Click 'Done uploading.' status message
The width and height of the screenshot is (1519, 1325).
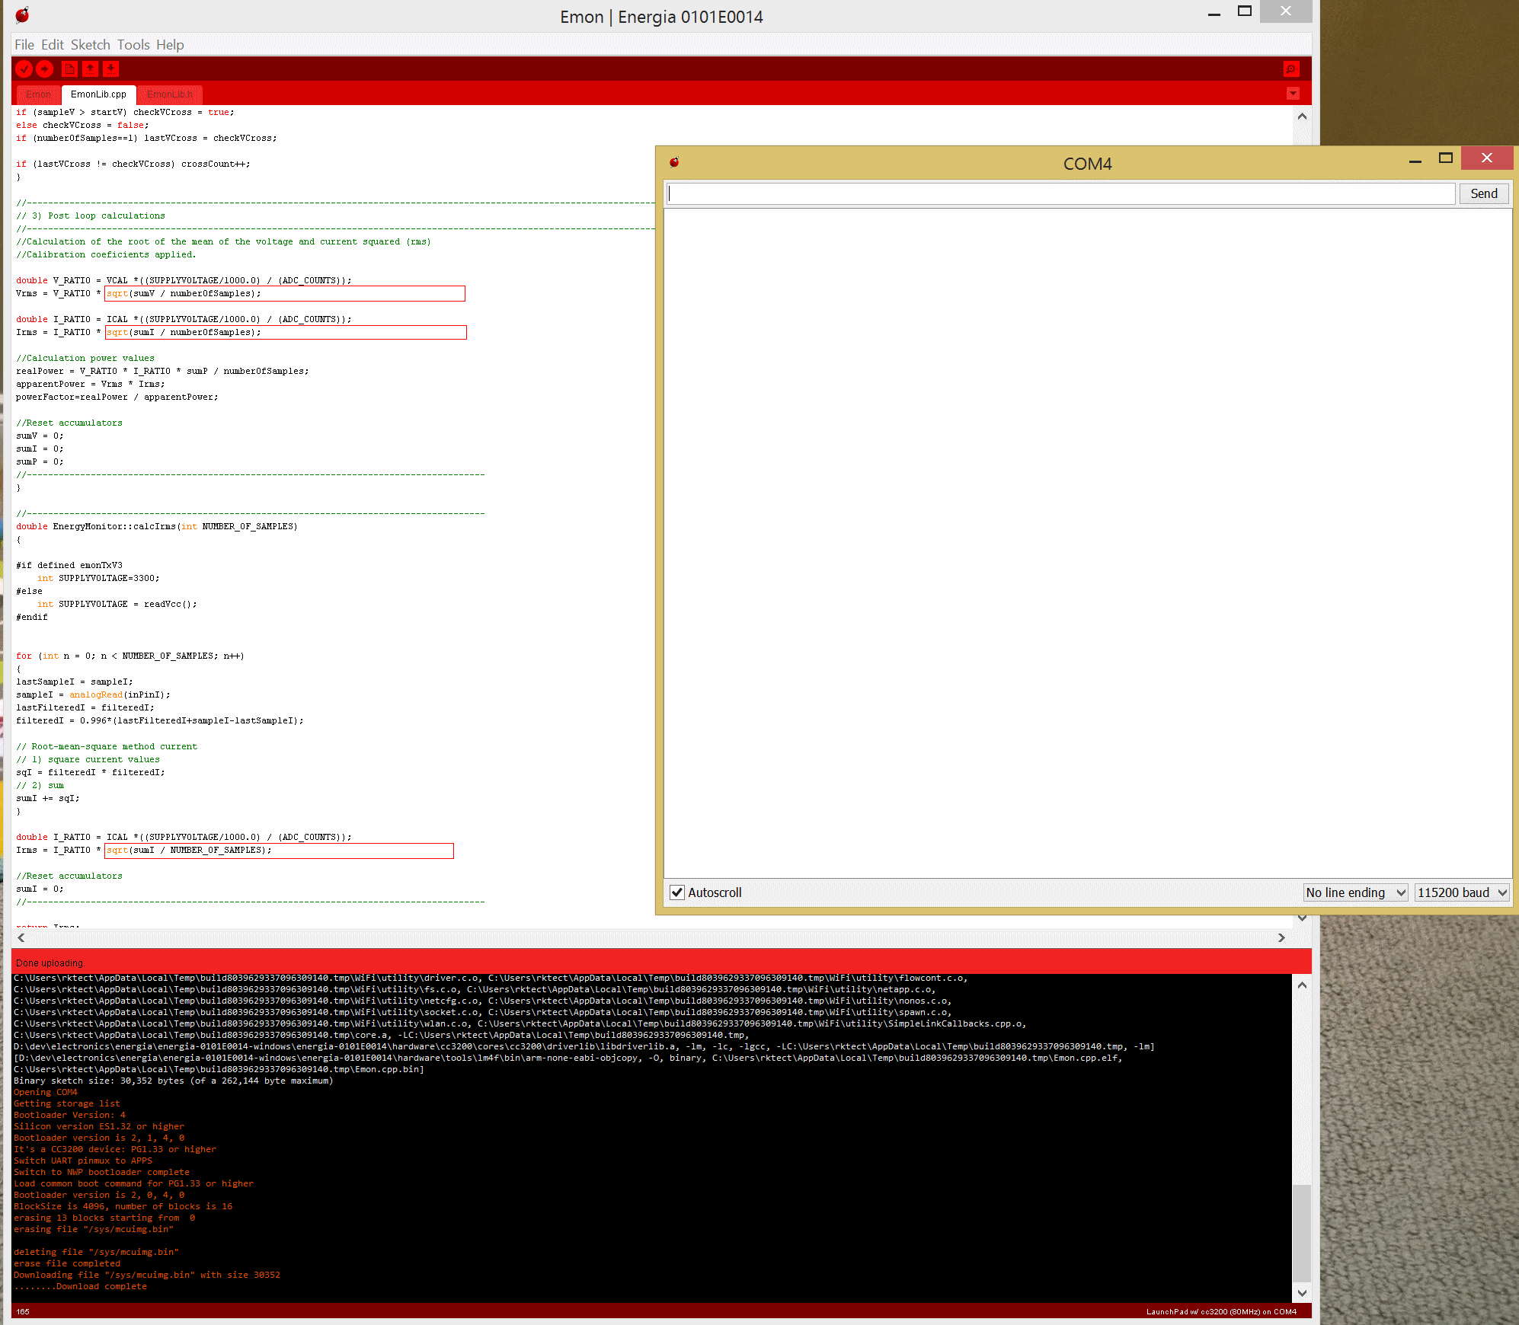[x=50, y=963]
